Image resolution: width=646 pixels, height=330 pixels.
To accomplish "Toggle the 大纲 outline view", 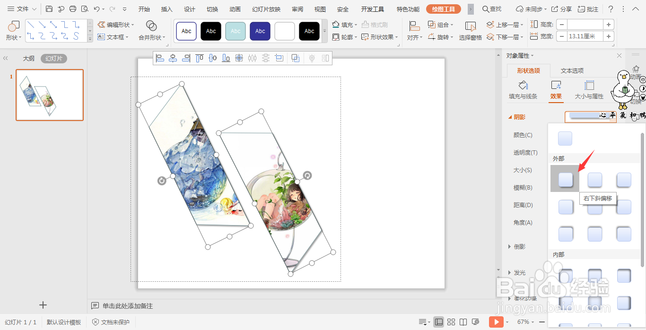I will click(x=29, y=59).
